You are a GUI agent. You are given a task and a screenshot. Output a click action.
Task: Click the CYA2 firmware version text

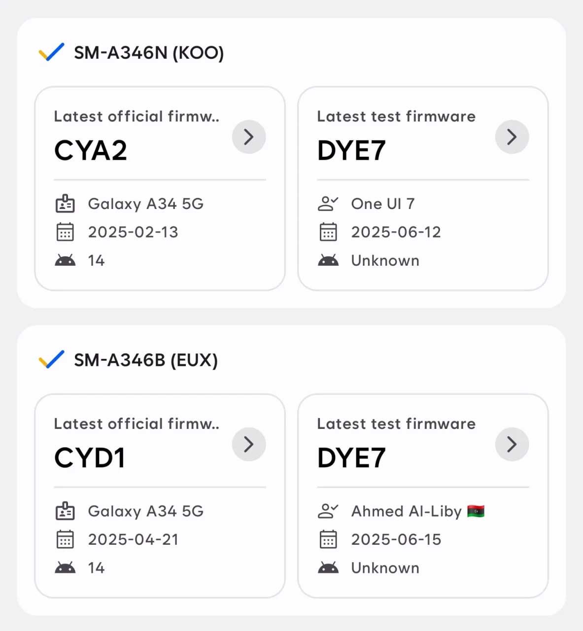pos(91,150)
